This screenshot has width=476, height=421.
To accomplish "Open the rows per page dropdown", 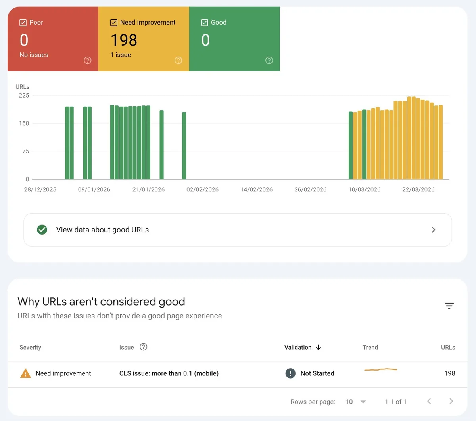I will point(355,402).
